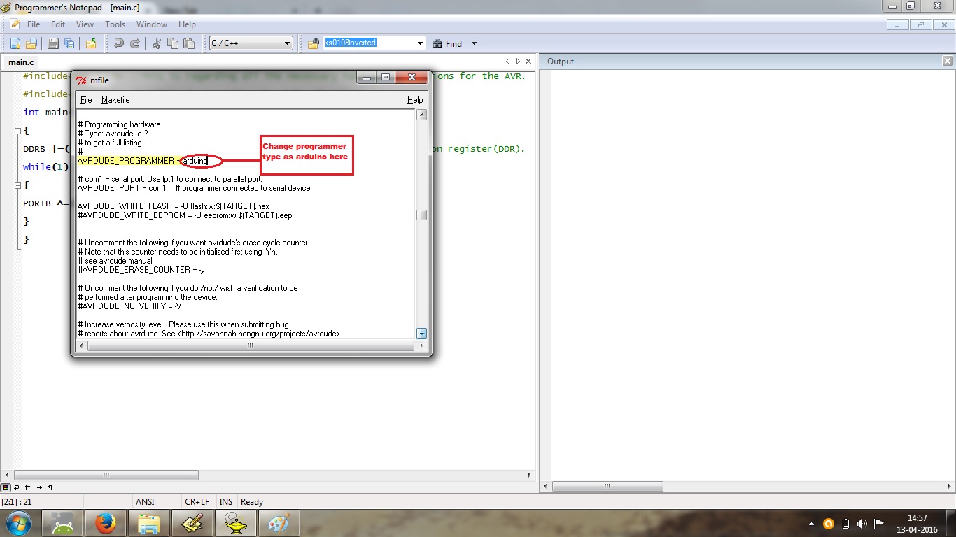Viewport: 956px width, 537px height.
Task: Collapse the while loop code fold marker
Action: pos(17,185)
